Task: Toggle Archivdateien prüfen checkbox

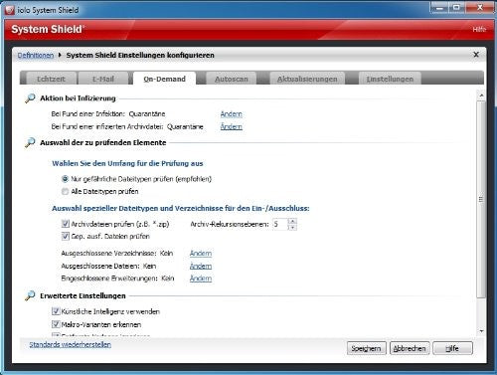Action: [66, 224]
